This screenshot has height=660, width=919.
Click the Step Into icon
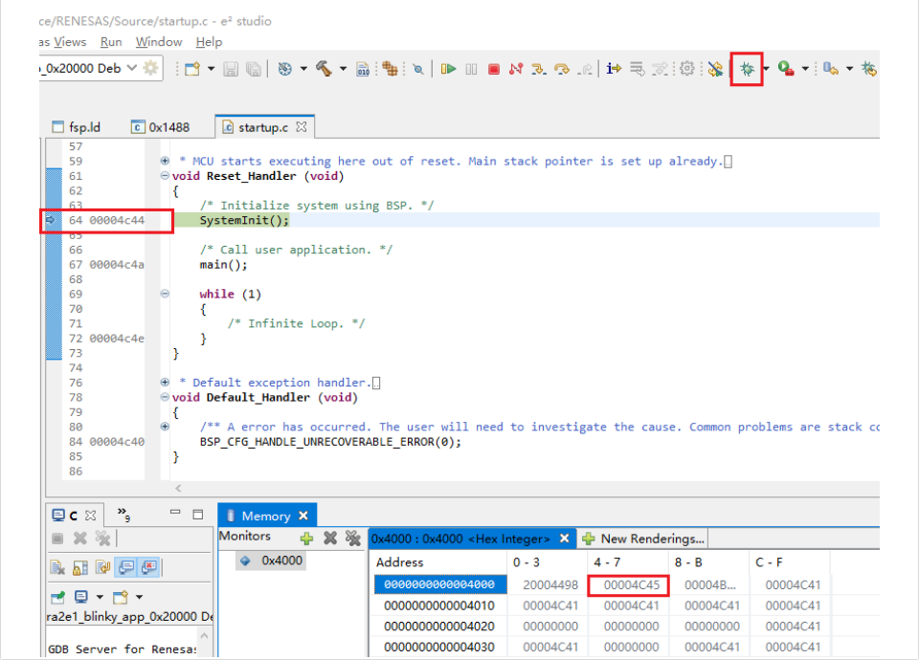pos(539,69)
